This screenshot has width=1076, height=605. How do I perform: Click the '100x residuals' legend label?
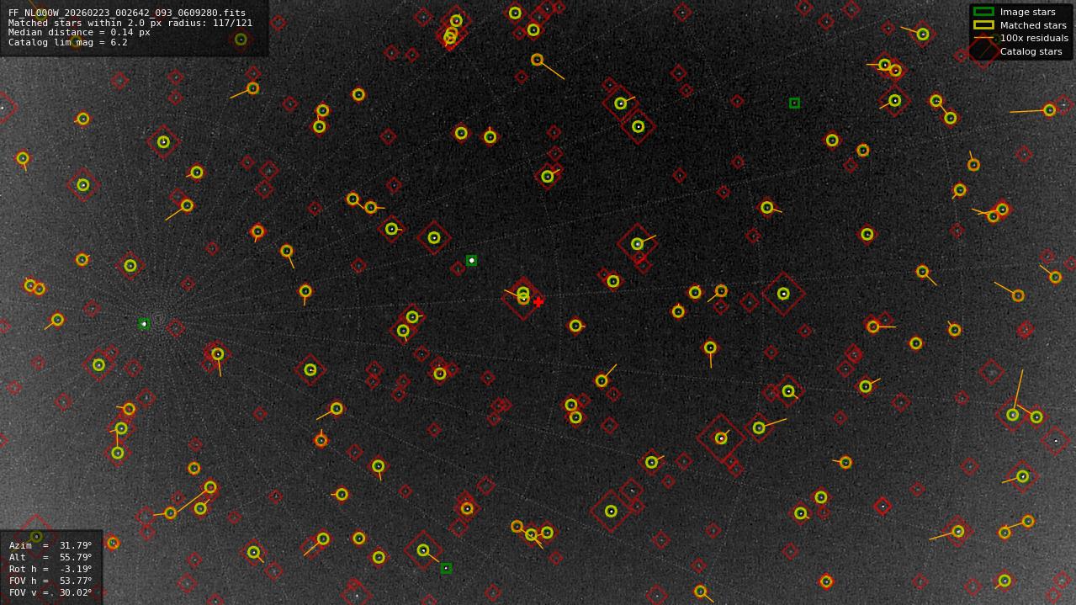tap(1034, 38)
